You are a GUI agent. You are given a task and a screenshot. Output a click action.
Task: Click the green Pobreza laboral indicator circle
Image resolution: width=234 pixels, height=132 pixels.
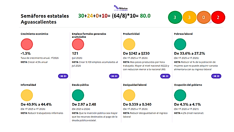(x=180, y=44)
